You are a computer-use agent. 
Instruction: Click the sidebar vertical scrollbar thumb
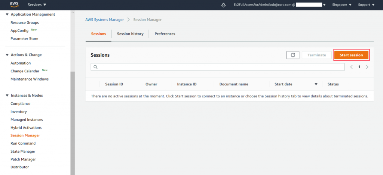tap(73, 123)
